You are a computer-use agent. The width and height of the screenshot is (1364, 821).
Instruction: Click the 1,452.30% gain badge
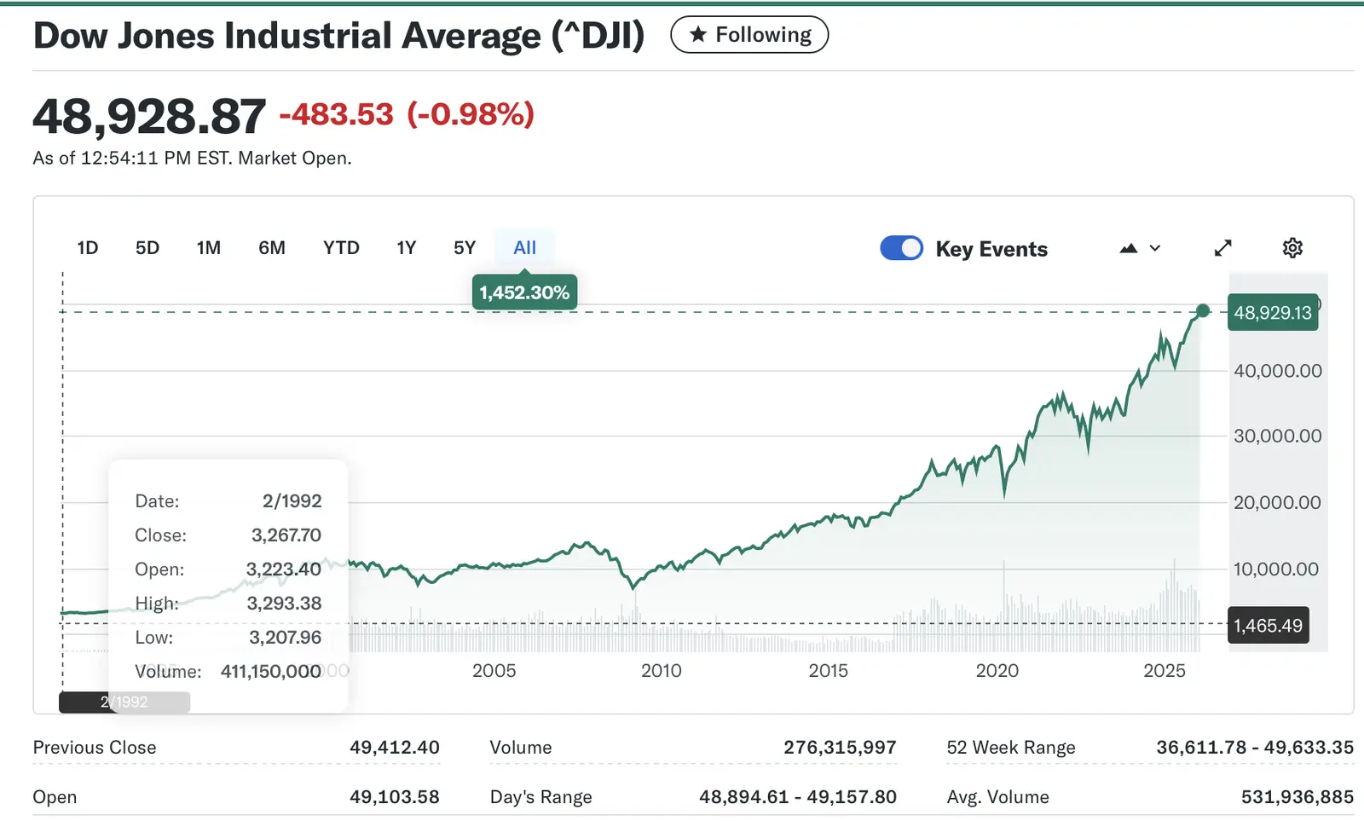(524, 292)
